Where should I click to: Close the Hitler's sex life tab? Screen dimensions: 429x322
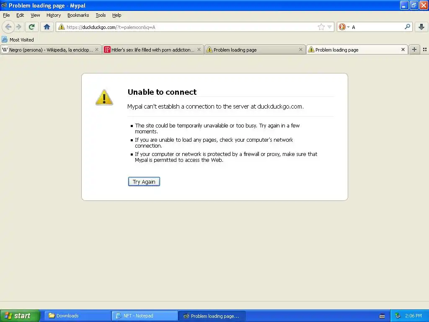pyautogui.click(x=199, y=49)
